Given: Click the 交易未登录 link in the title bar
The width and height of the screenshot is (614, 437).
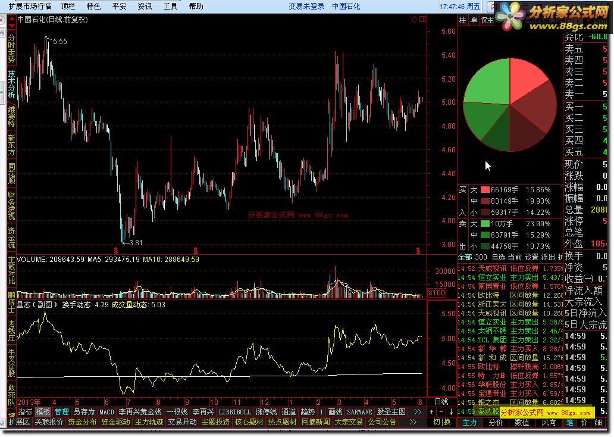Looking at the screenshot, I should click(306, 7).
